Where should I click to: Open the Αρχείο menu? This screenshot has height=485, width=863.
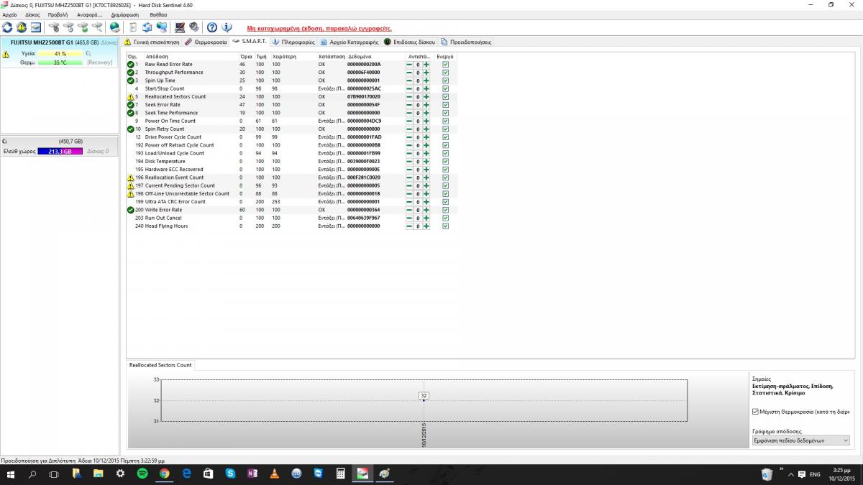pos(10,14)
